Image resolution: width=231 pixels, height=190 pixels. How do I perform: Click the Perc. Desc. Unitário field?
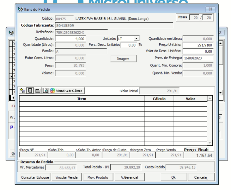[x=129, y=45]
